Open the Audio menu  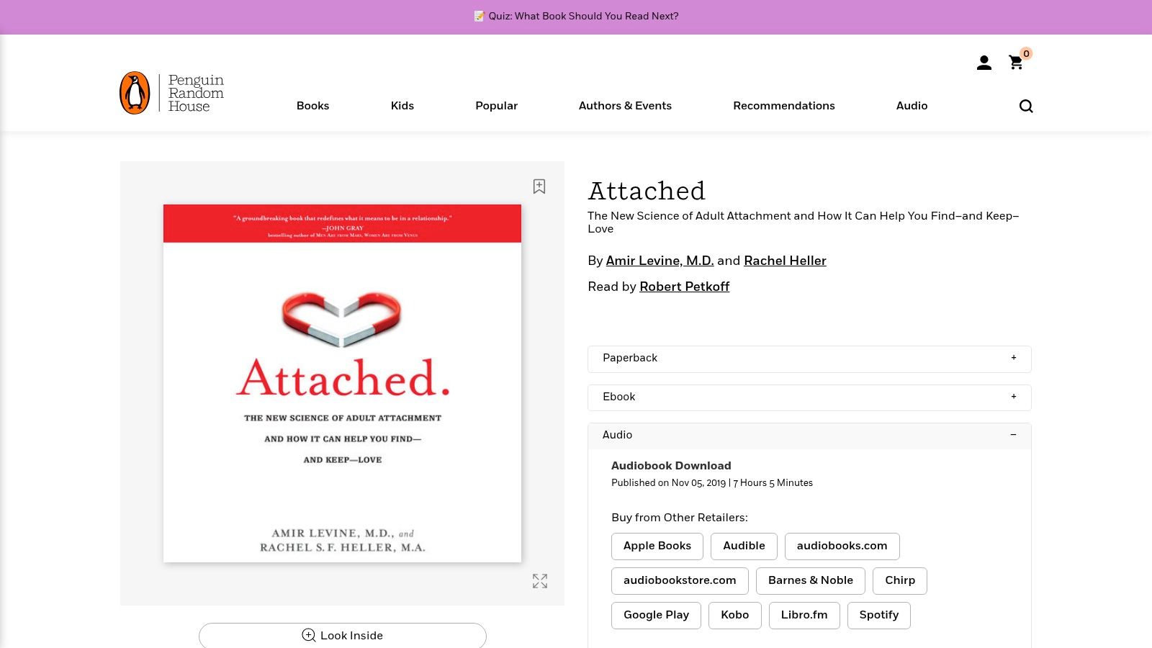click(912, 106)
